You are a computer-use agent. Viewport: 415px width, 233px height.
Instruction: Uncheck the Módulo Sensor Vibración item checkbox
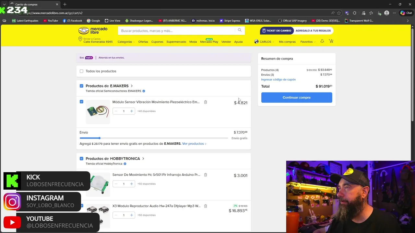point(81,102)
